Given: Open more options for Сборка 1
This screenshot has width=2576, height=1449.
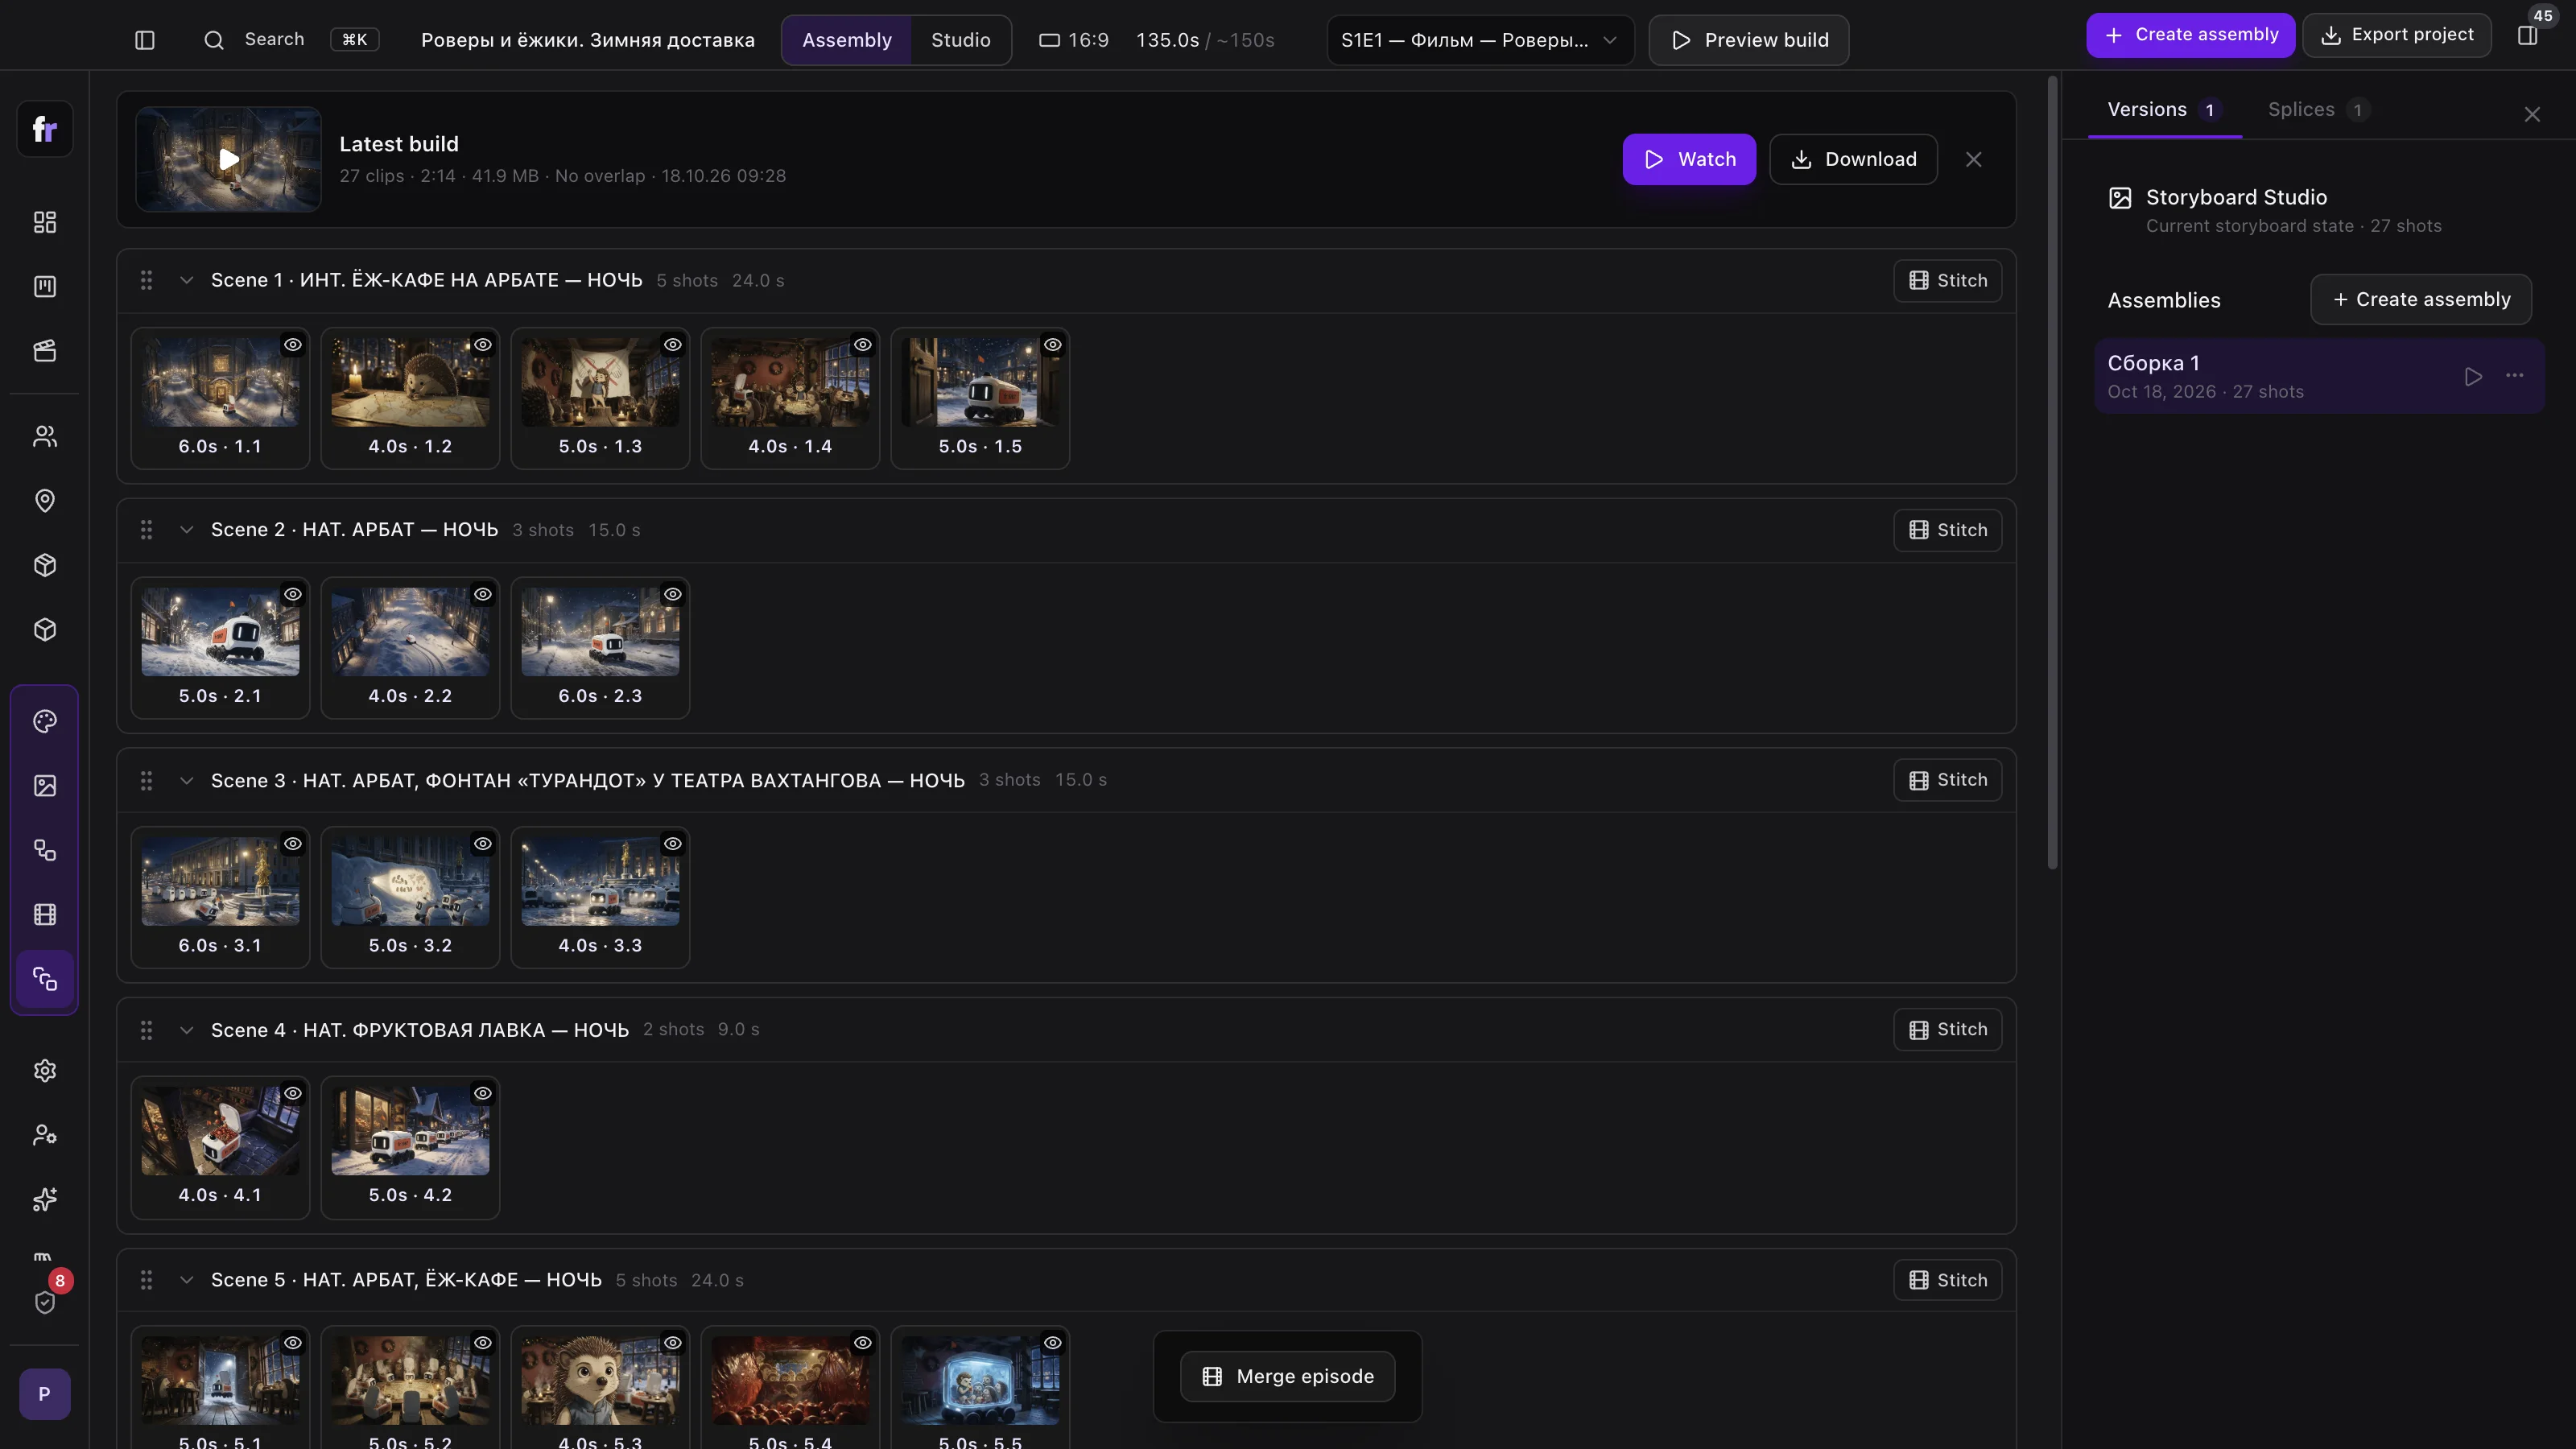Looking at the screenshot, I should tap(2515, 376).
